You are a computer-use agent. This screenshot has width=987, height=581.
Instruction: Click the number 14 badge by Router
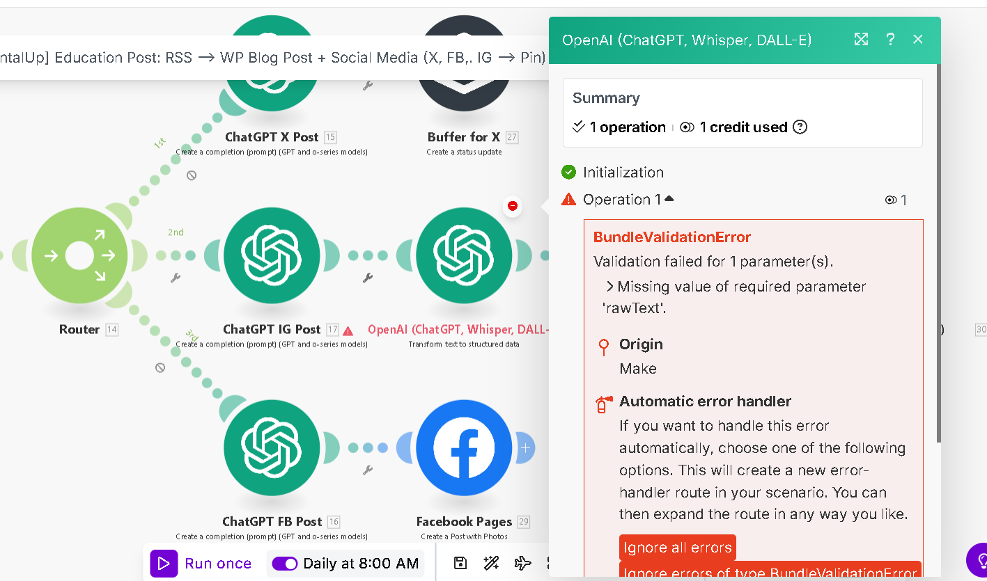tap(111, 329)
